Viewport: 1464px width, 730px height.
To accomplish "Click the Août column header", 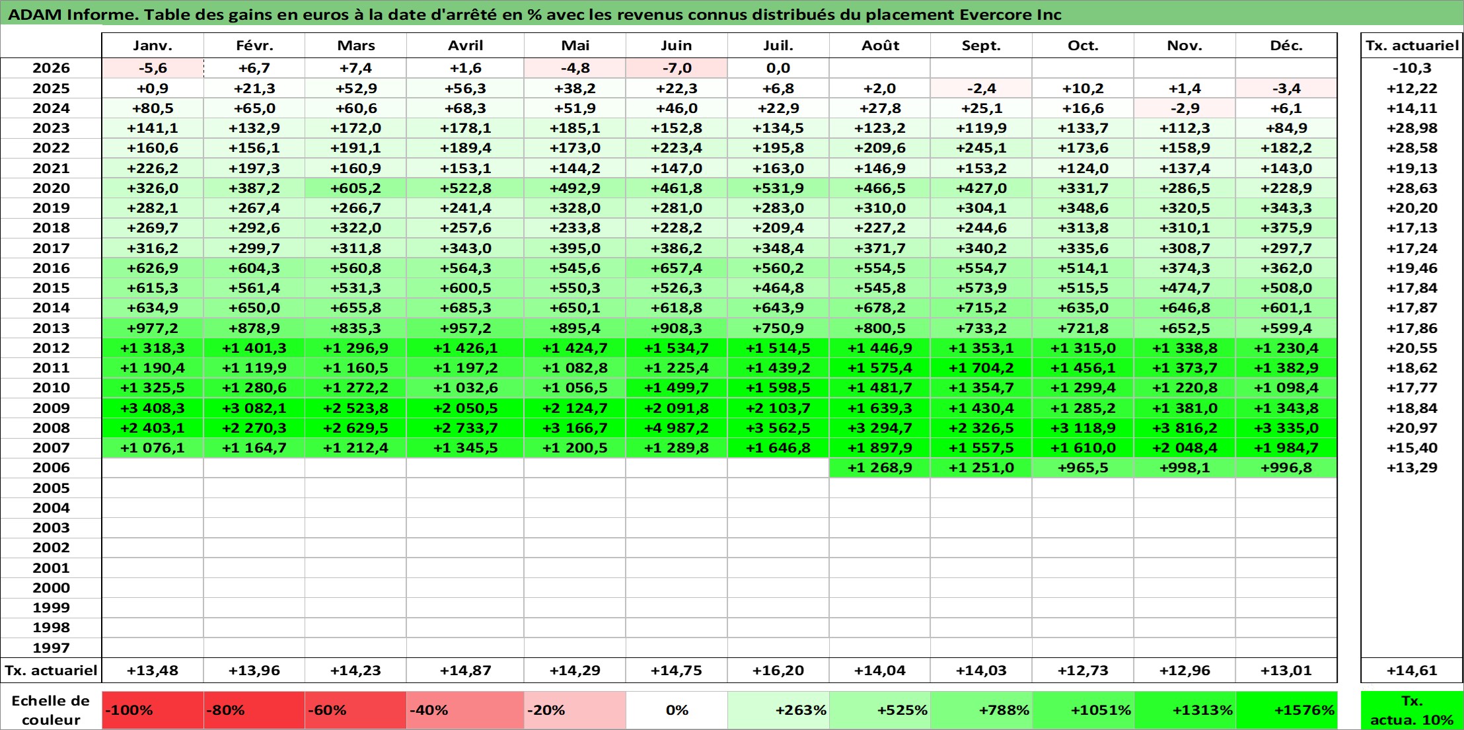I will coord(880,46).
